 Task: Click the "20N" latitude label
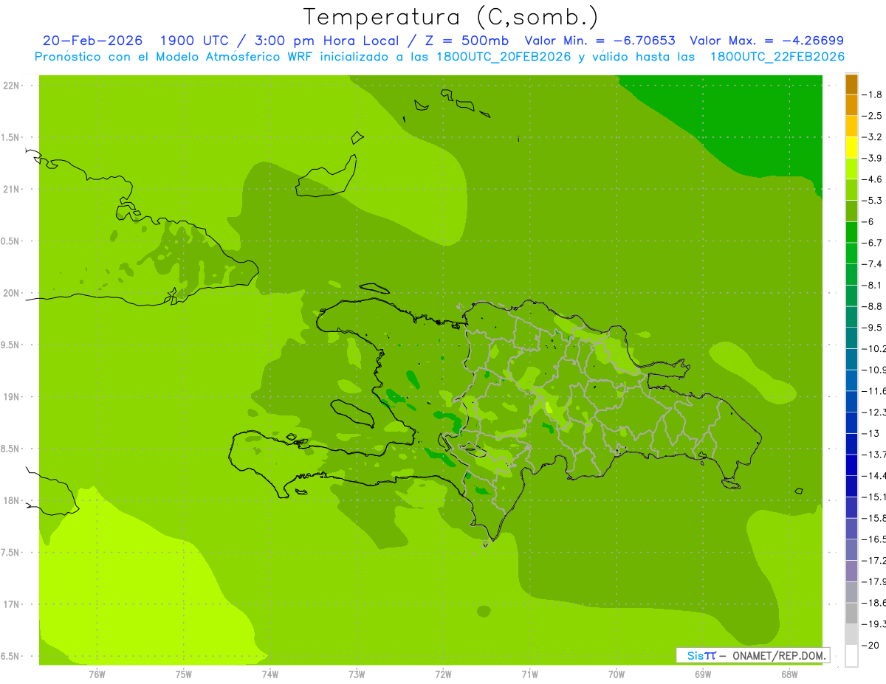click(x=10, y=293)
